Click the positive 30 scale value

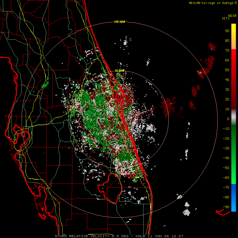pos(227,90)
